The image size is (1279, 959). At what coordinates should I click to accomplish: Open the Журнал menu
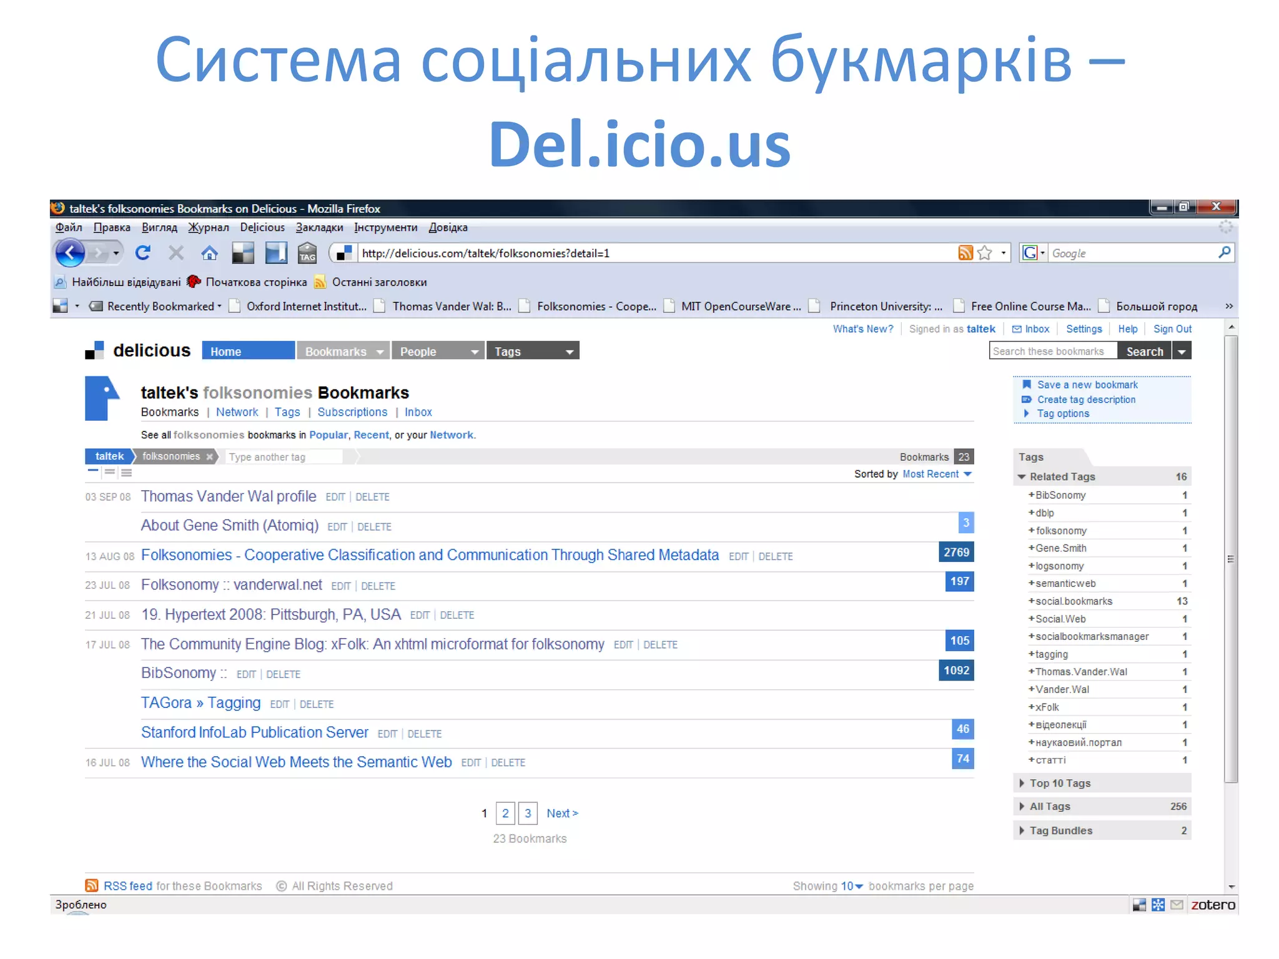(209, 227)
